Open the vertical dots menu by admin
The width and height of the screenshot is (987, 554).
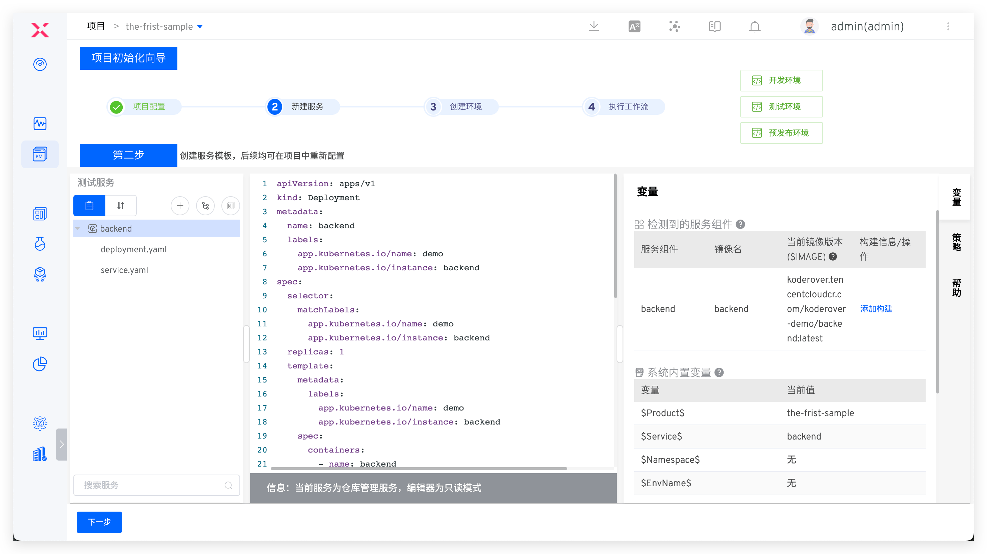[x=948, y=26]
